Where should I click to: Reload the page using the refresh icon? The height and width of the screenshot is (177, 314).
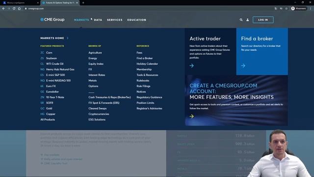click(x=14, y=9)
